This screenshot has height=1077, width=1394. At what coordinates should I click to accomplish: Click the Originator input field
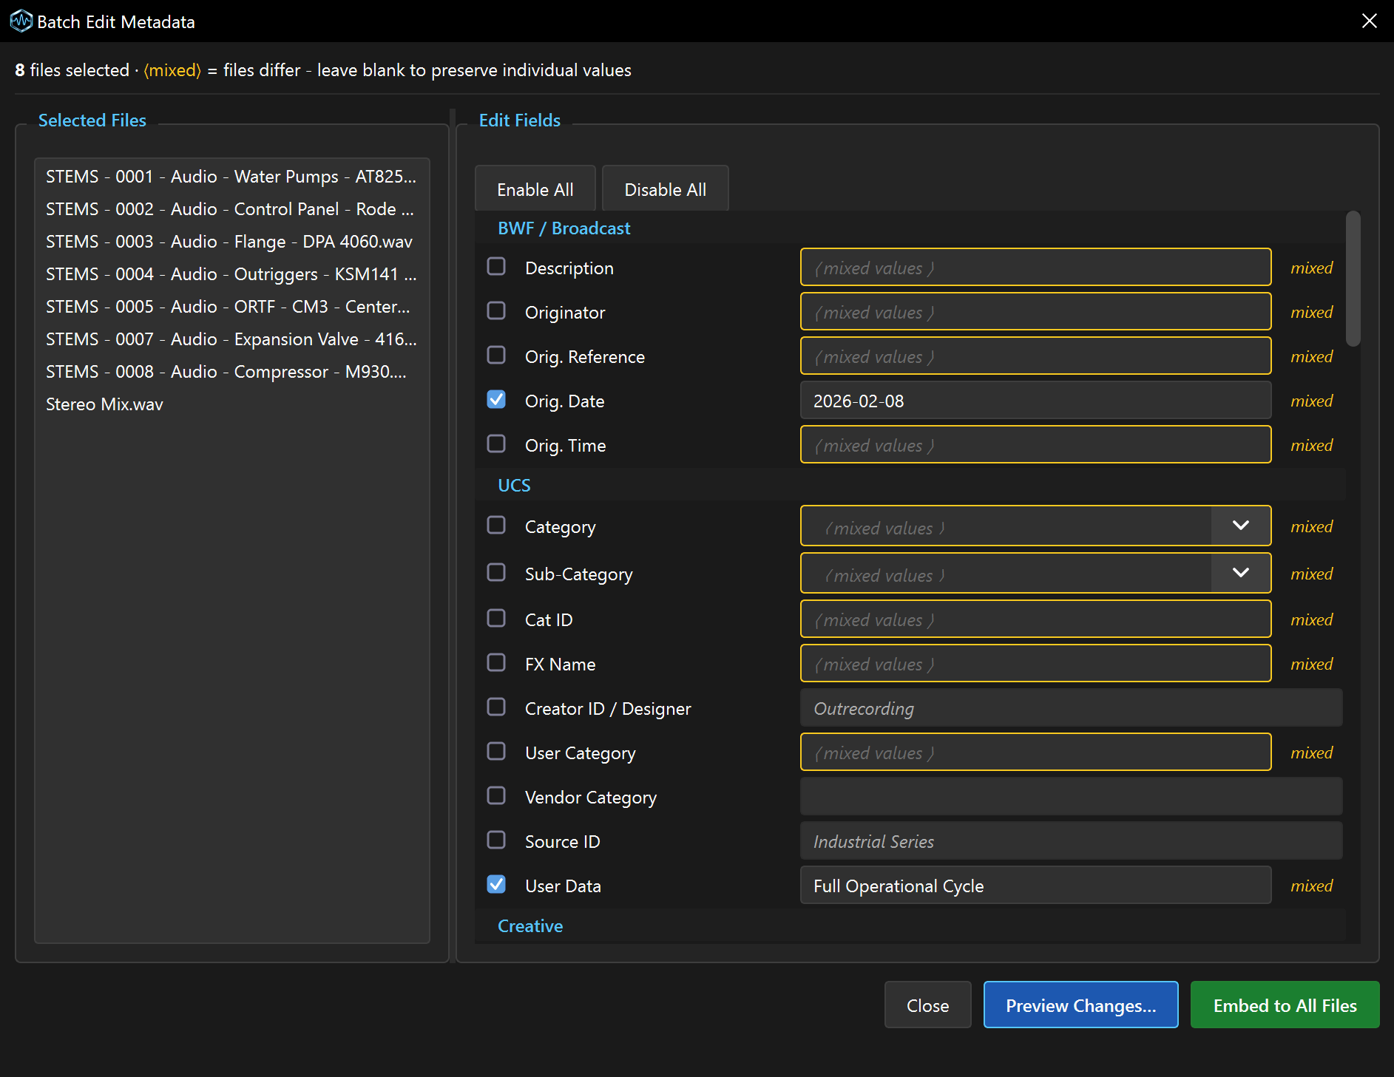point(1035,311)
